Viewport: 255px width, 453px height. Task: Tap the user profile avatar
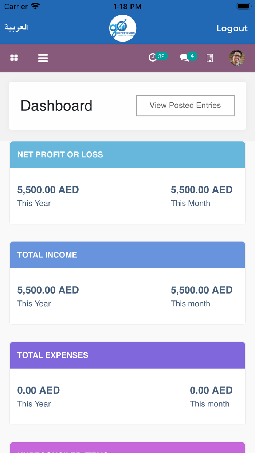click(237, 58)
